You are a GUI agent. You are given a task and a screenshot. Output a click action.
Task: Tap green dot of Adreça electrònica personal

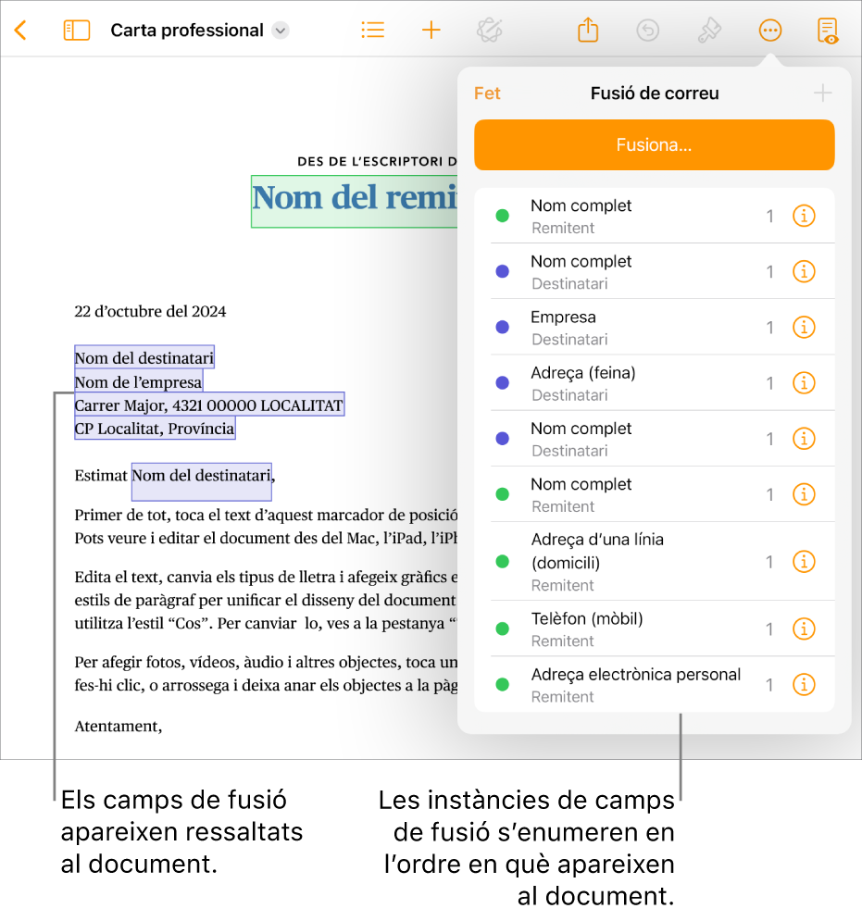pyautogui.click(x=503, y=685)
